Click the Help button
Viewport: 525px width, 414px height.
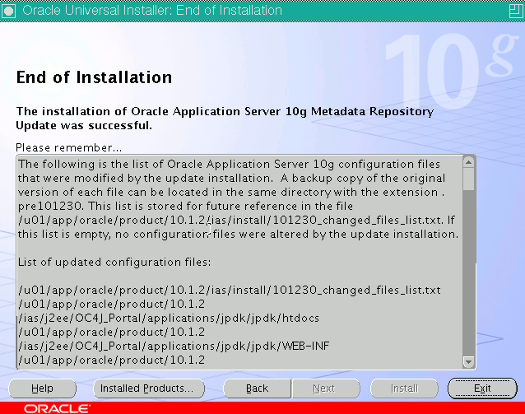43,388
